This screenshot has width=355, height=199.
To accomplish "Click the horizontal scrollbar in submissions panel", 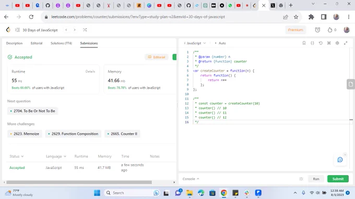I will point(79,182).
